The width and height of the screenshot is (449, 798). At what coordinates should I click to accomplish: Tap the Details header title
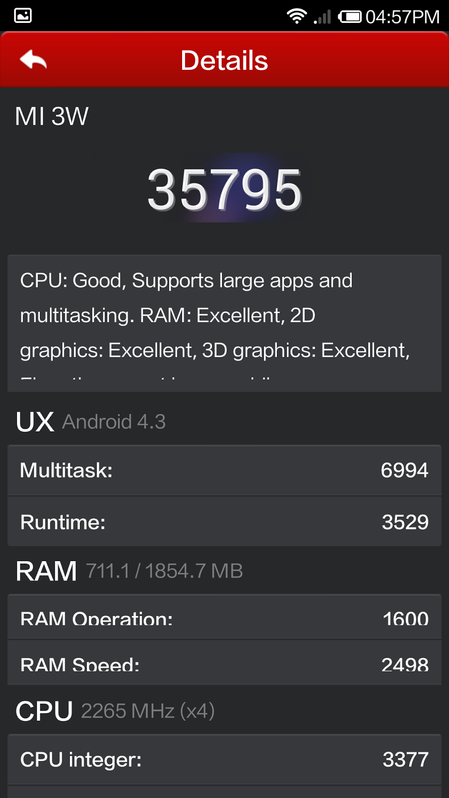[224, 60]
